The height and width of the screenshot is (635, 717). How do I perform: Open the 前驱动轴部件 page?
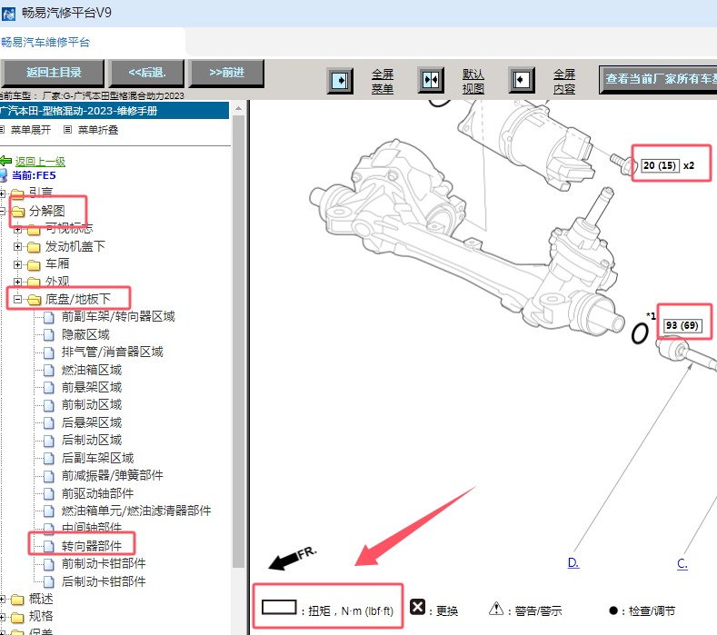coord(98,493)
